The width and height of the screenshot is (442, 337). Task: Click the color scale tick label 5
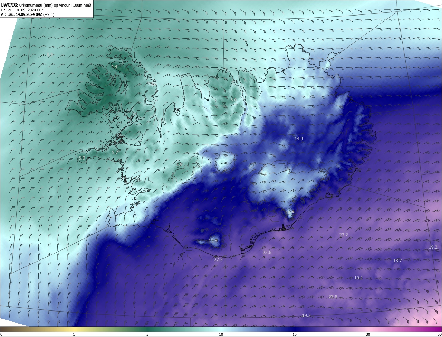(147, 334)
